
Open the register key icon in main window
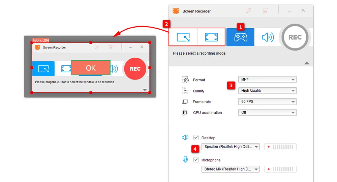(249, 10)
